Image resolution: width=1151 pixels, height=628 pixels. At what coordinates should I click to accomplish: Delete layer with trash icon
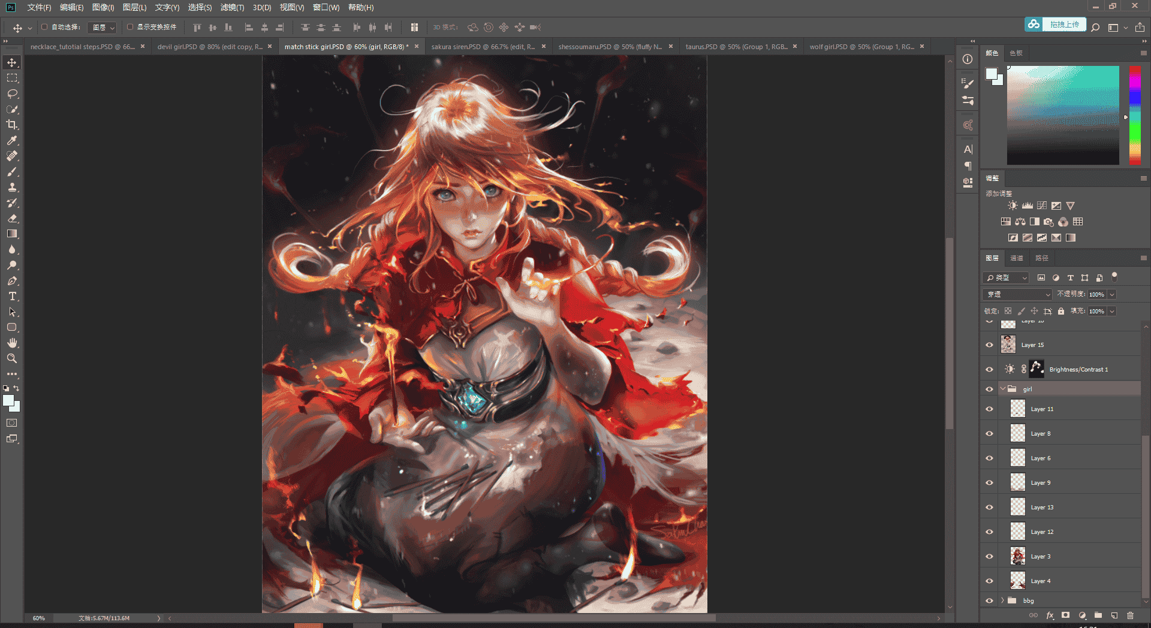click(1131, 615)
